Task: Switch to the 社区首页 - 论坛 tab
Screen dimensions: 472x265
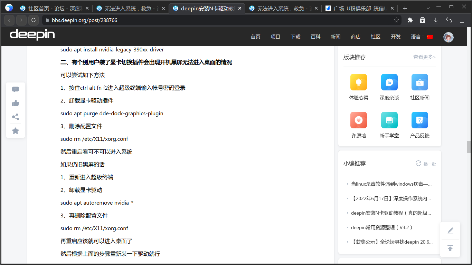Action: (x=54, y=8)
